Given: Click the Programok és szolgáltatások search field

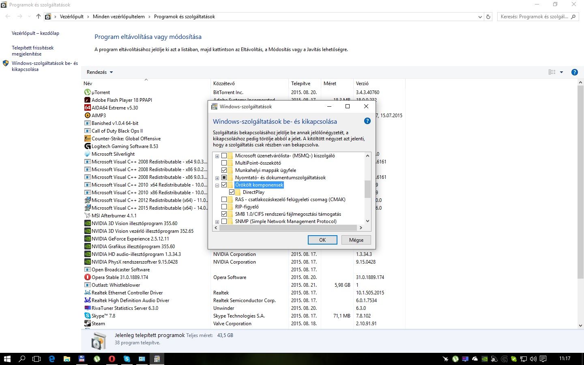Looking at the screenshot, I should click(538, 17).
